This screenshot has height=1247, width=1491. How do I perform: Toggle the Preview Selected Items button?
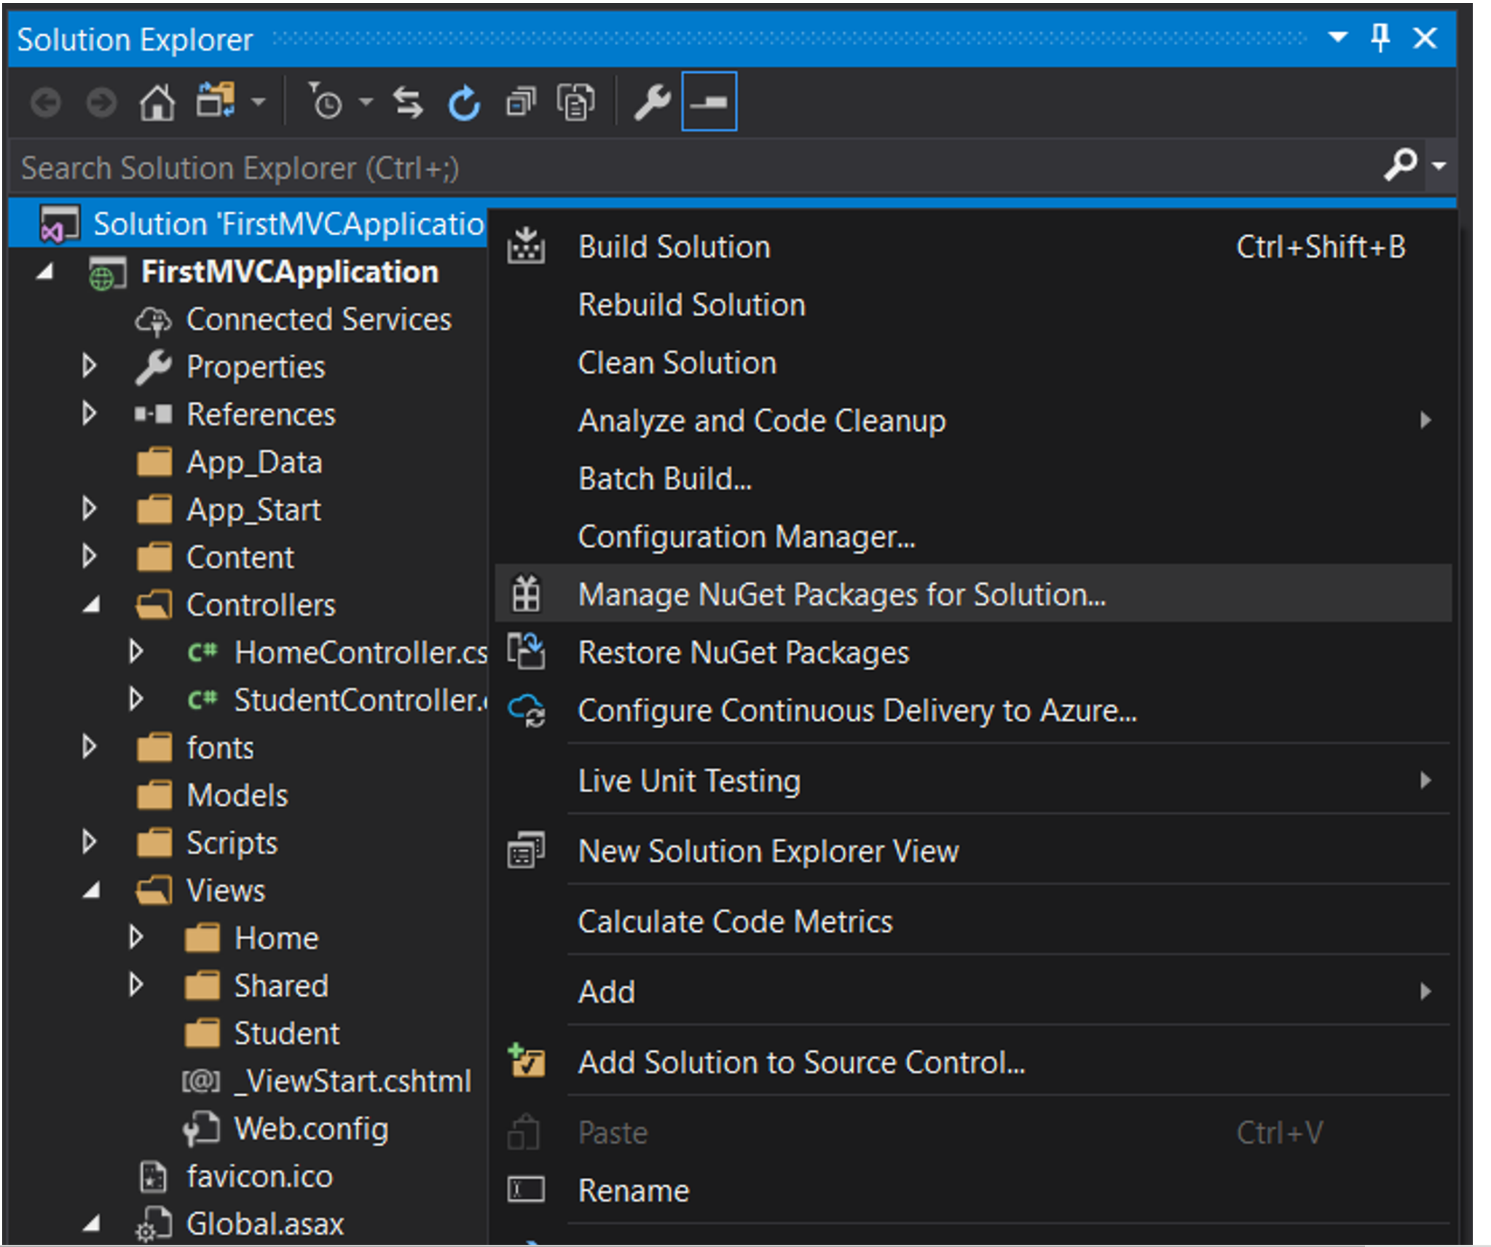click(x=709, y=103)
